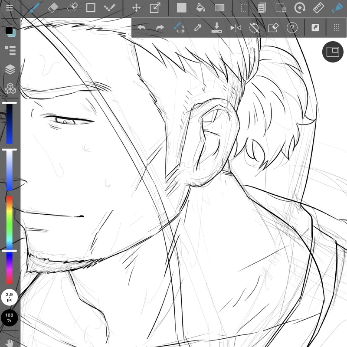Tap the black foreground color swatch

pyautogui.click(x=9, y=30)
